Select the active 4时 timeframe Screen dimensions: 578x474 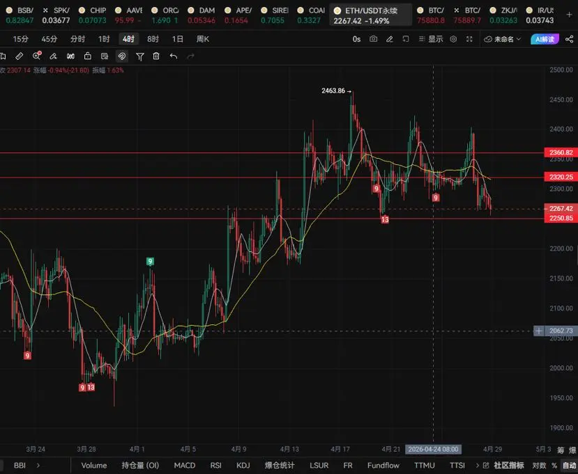click(129, 39)
